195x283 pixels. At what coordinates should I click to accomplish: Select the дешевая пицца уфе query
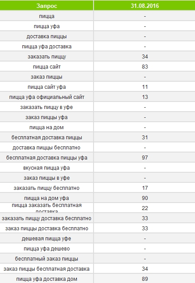click(x=47, y=239)
